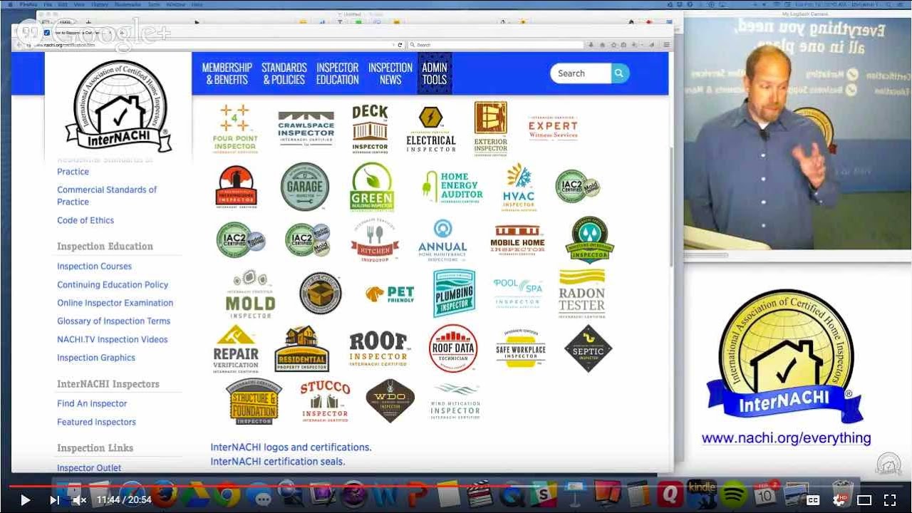Open the Plumbing Inspector badge
This screenshot has width=912, height=513.
(455, 293)
